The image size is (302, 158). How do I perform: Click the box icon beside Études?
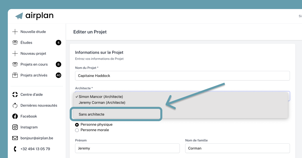click(15, 43)
